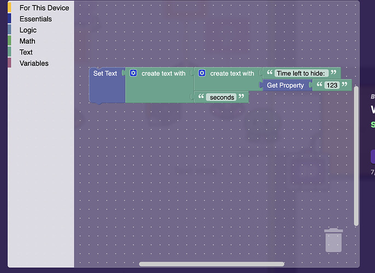Open the Text blocks category
Viewport: 375px width, 273px height.
pyautogui.click(x=26, y=52)
